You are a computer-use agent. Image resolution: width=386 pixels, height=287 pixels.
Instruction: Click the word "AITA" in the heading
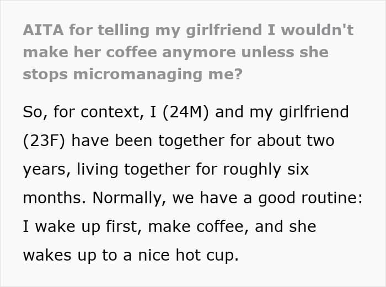click(44, 30)
